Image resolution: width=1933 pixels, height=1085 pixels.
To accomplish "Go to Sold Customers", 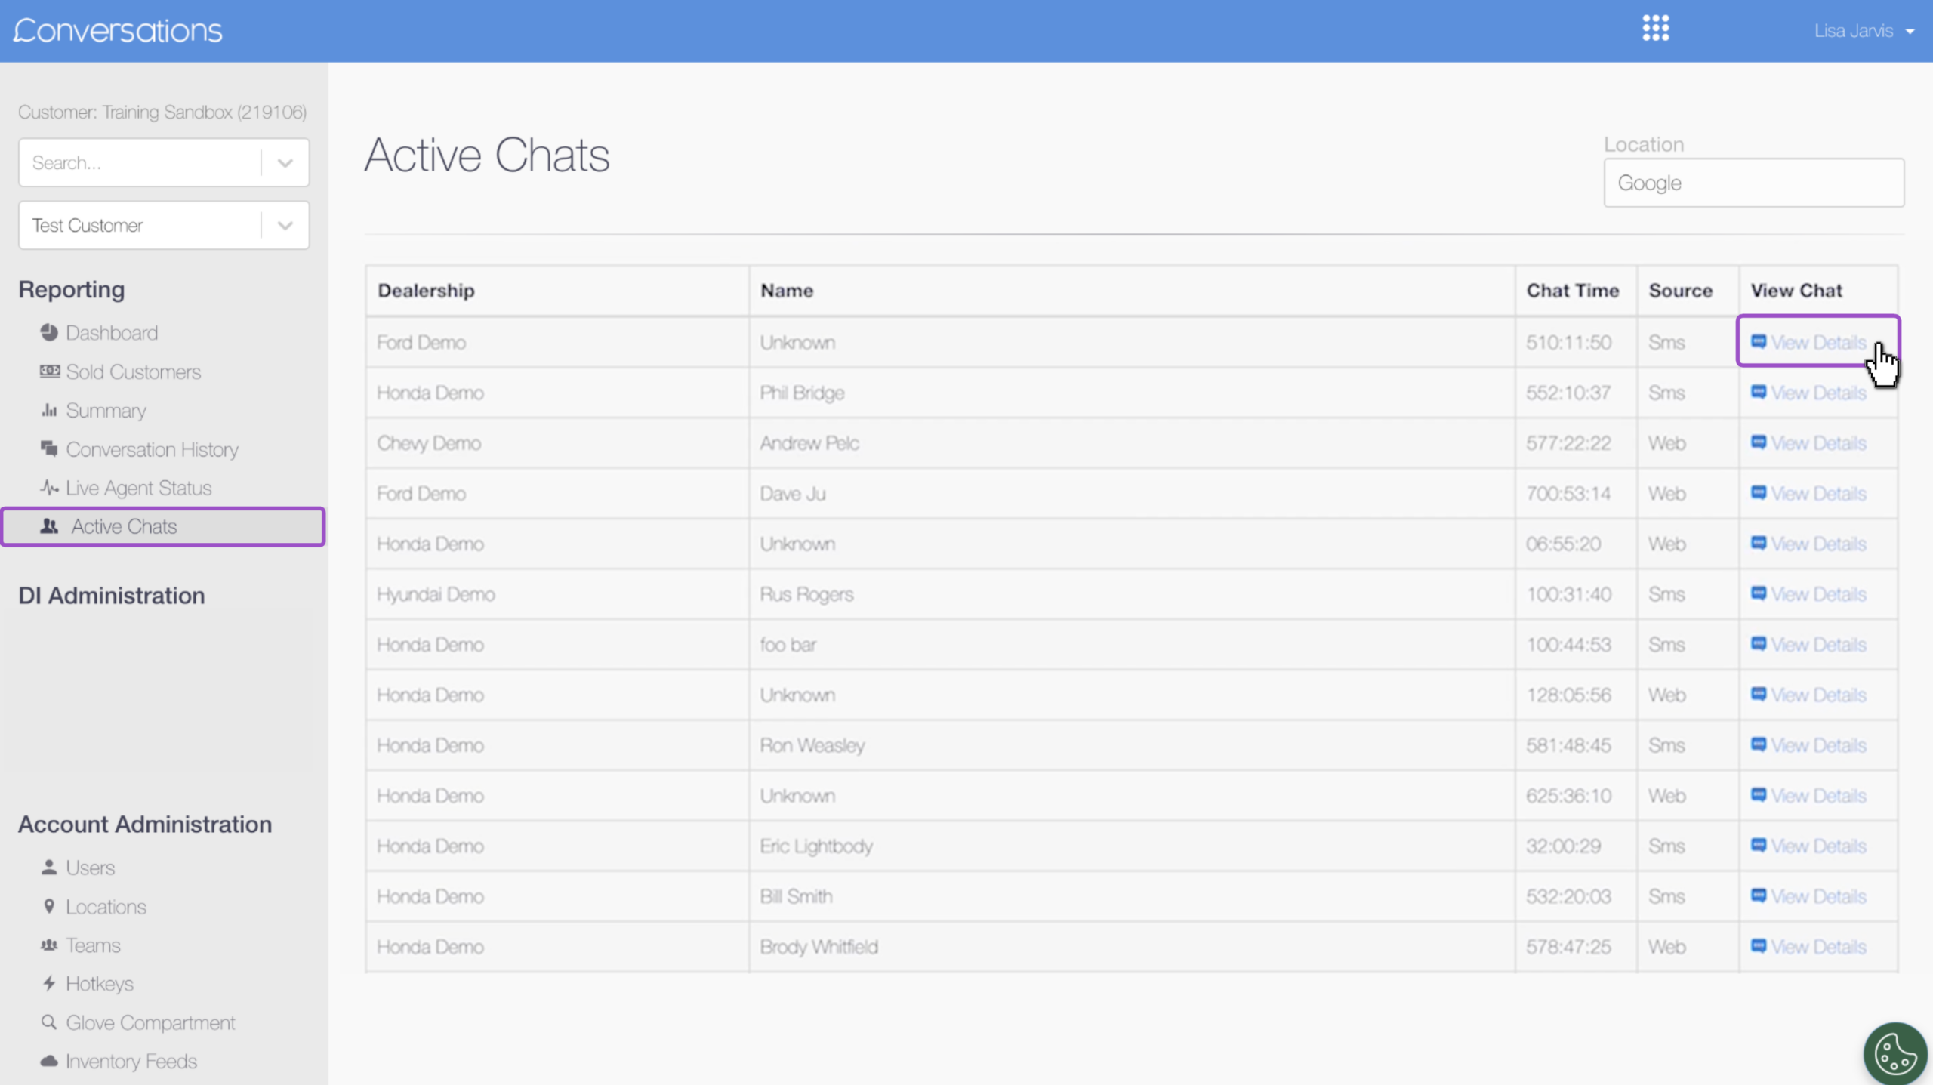I will (133, 371).
